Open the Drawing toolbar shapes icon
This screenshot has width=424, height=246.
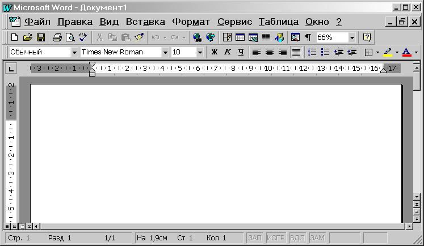pyautogui.click(x=279, y=37)
